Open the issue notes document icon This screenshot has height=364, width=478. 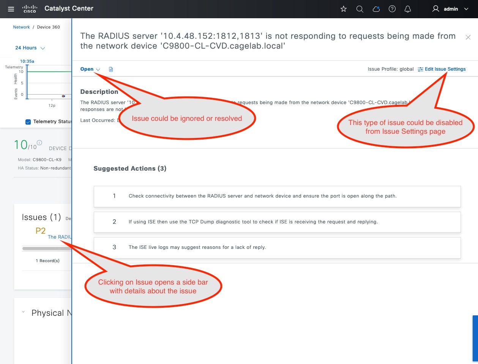(x=111, y=69)
